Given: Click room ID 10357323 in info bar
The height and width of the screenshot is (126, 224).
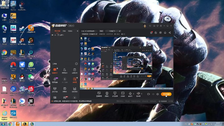Looking at the screenshot, I should point(110,34).
